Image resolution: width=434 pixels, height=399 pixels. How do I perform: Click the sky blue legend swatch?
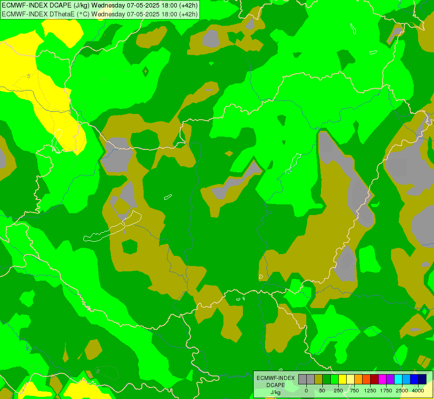(406, 379)
